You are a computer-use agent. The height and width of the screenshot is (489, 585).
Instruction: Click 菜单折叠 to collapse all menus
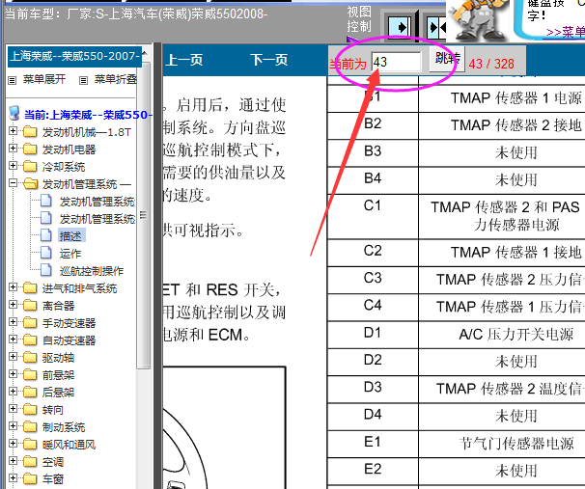(116, 79)
